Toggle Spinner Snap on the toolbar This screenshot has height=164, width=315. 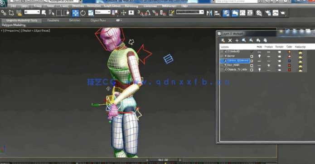pyautogui.click(x=163, y=13)
